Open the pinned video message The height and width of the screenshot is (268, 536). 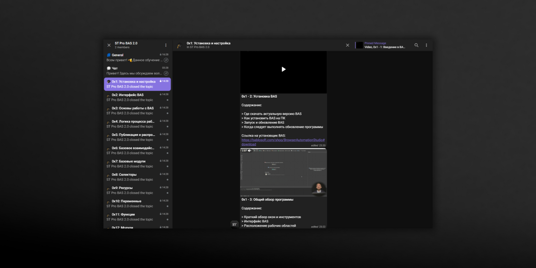tap(384, 45)
